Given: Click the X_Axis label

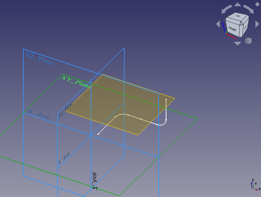Looking at the screenshot, I should pyautogui.click(x=39, y=114).
